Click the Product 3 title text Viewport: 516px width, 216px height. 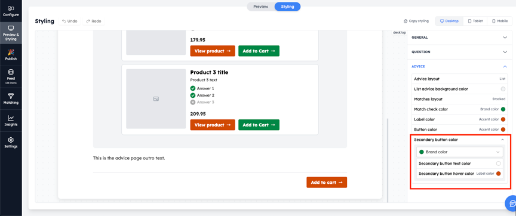(209, 72)
